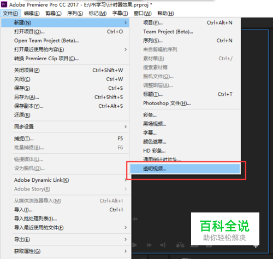
Task: Choose 导入(I)... menu item
Action: click(x=65, y=210)
